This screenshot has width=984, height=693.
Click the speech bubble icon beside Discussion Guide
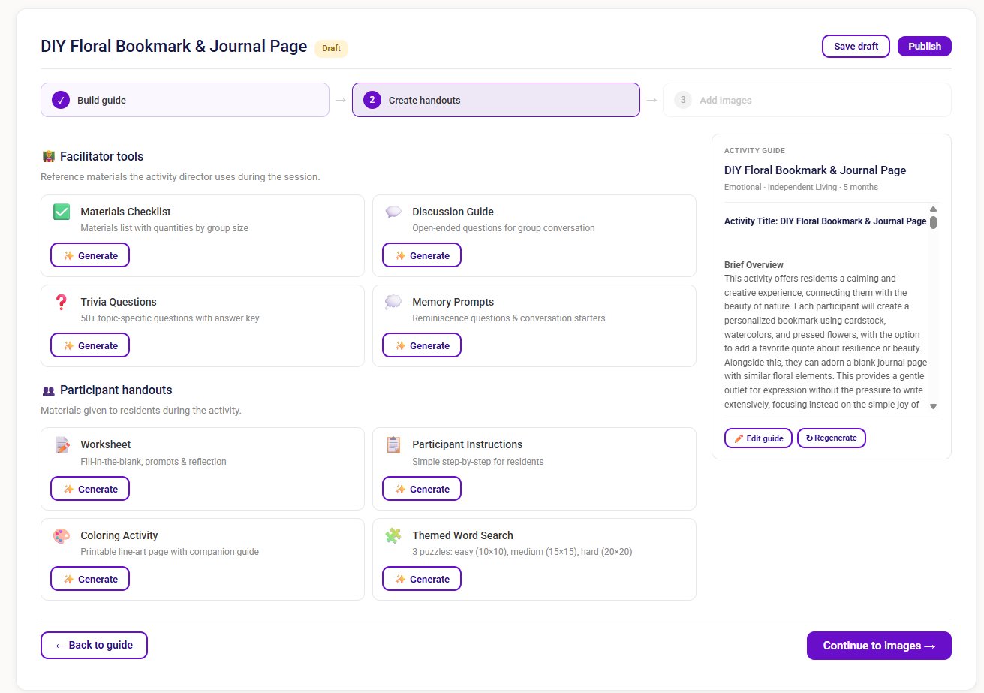click(393, 211)
